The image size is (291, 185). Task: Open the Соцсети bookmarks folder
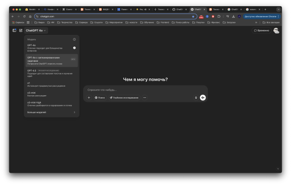coord(97,22)
